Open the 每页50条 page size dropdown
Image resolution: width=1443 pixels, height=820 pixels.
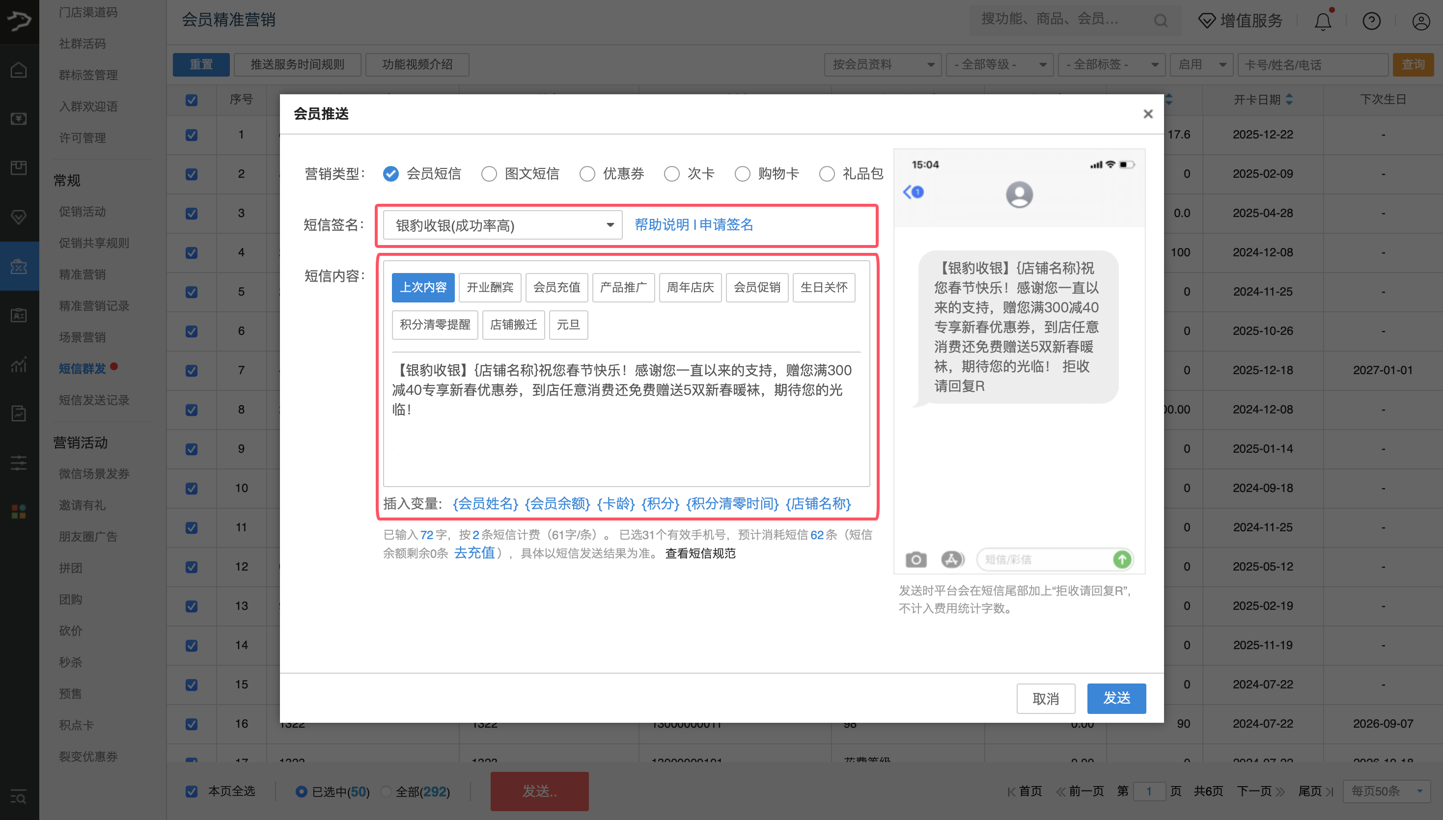(1386, 791)
